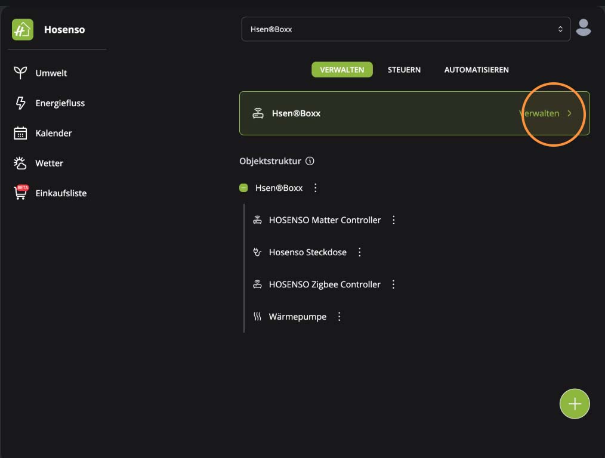Click the chevron next to Verwalten link
Image resolution: width=605 pixels, height=458 pixels.
570,113
